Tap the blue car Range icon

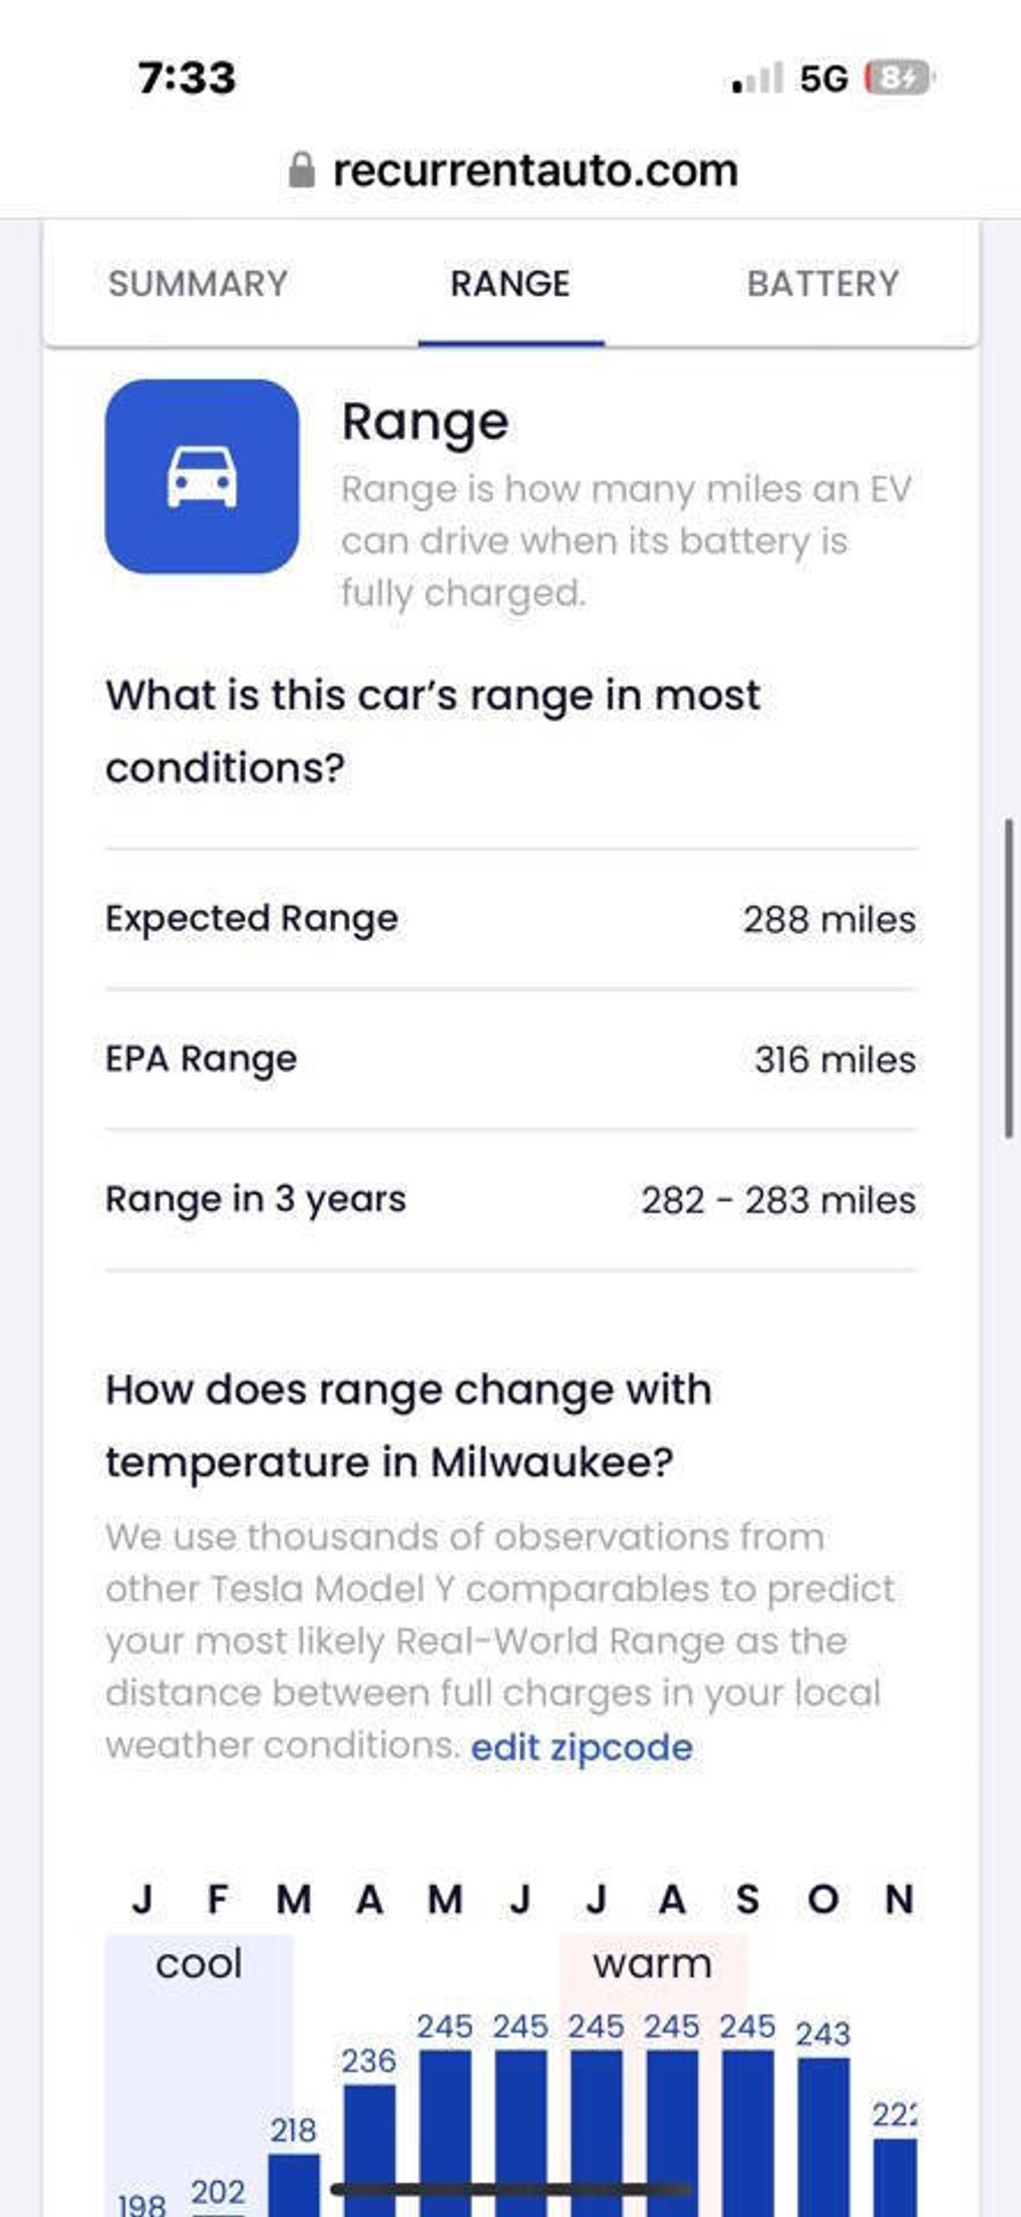pos(201,476)
